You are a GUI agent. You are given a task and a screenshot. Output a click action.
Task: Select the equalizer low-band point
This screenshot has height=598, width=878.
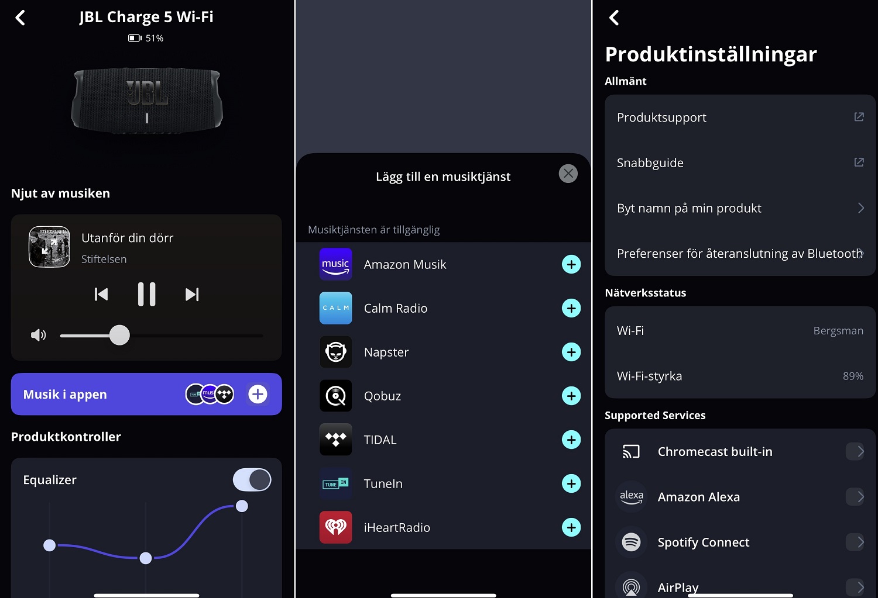tap(50, 545)
